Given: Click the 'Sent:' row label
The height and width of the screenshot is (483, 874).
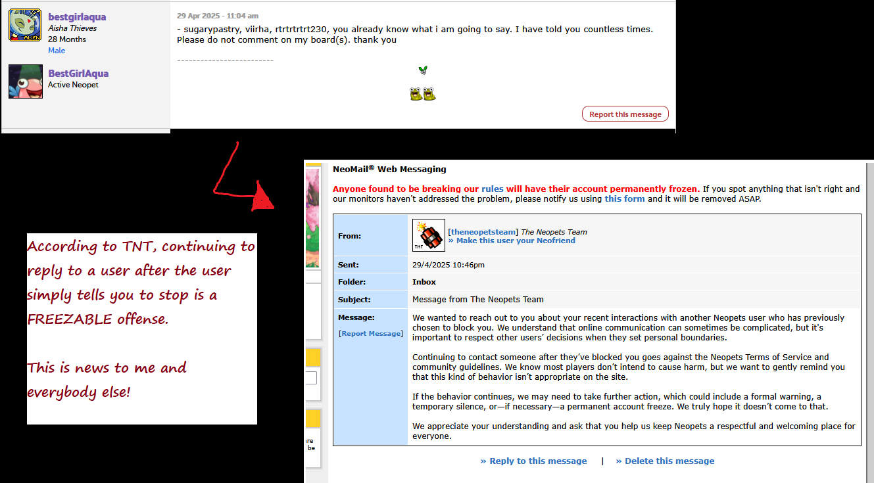Looking at the screenshot, I should [349, 265].
